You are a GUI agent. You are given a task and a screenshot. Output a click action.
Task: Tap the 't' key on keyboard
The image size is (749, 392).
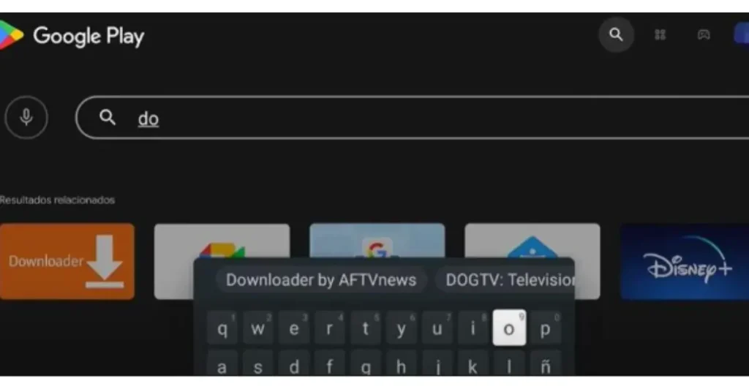[366, 328]
